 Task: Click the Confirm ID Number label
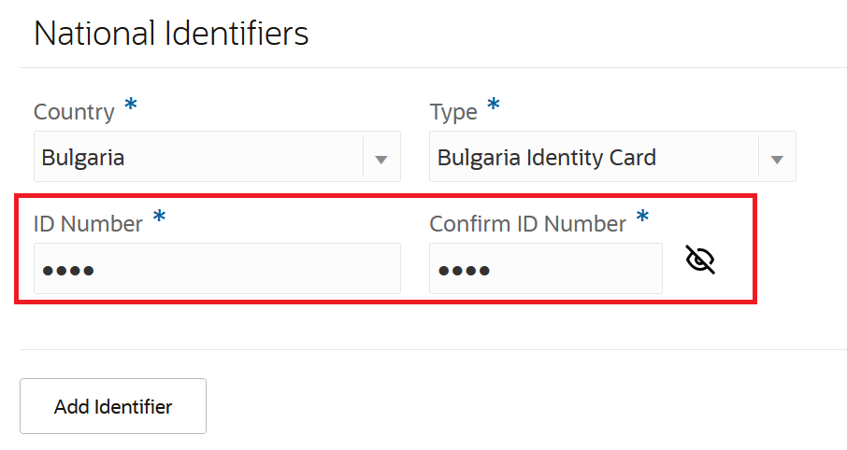(x=527, y=224)
